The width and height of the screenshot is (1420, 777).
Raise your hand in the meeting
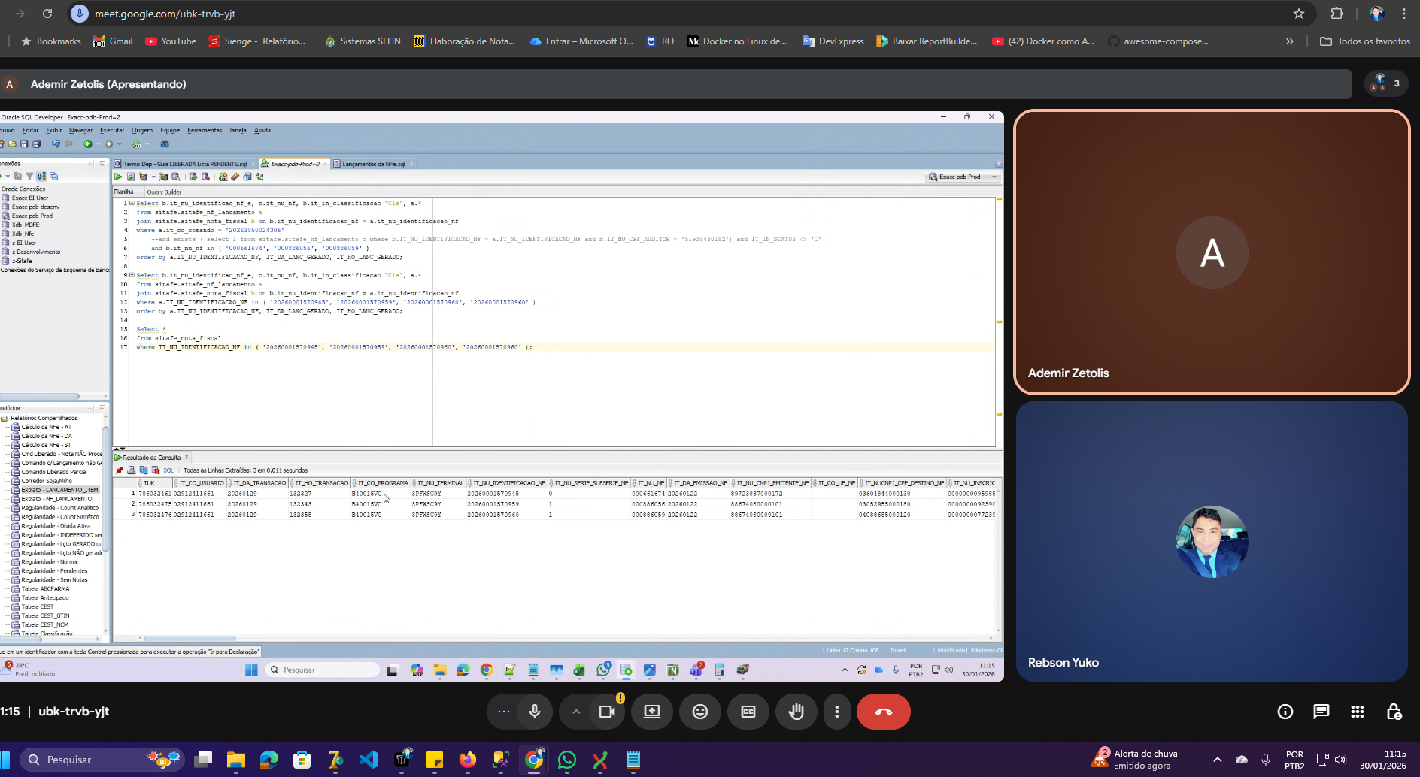(796, 712)
